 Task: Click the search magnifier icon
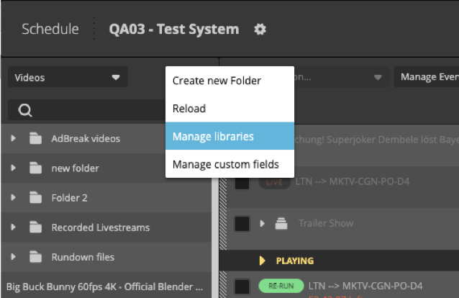coord(25,110)
